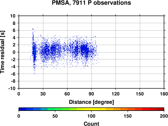168x126 pixels.
Task: Click the yellow section of the colorbar
Action: pyautogui.click(x=91, y=109)
